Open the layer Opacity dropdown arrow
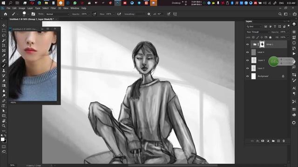 [288, 32]
